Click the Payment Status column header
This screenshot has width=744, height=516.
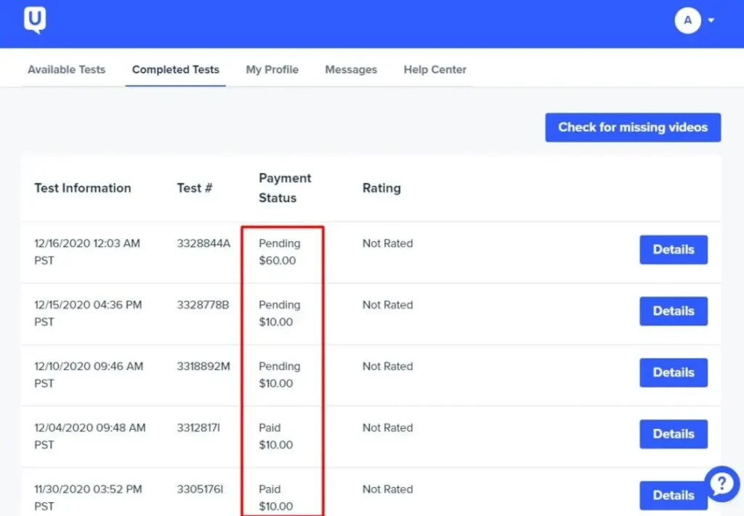(x=285, y=188)
